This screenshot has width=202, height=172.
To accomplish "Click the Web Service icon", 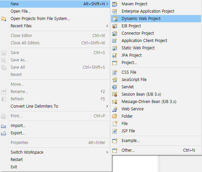I will 115,109.
